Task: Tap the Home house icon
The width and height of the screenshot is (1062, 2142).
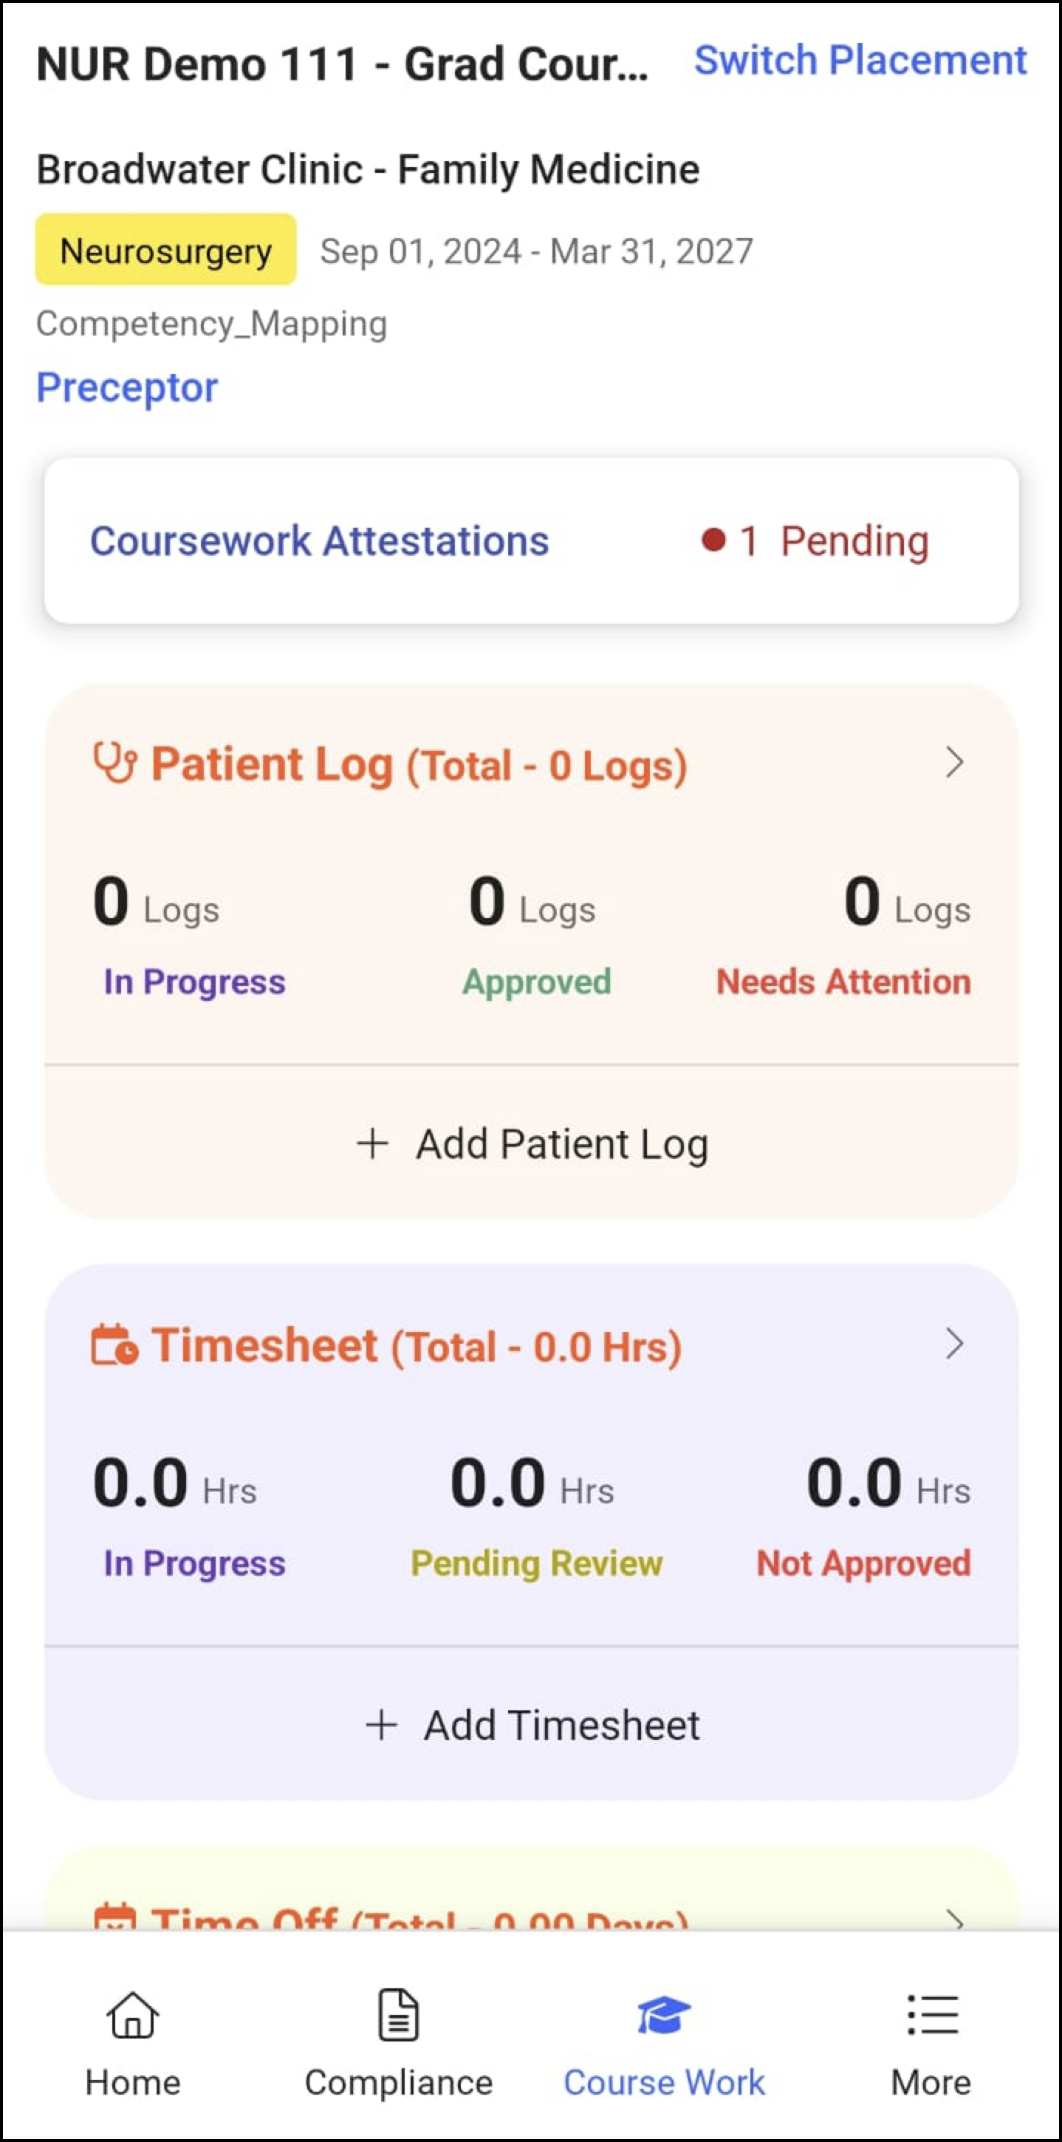Action: tap(133, 2015)
